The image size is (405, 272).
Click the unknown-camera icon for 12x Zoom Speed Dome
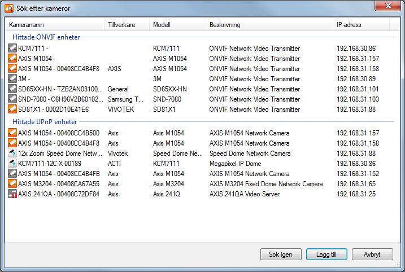12,153
